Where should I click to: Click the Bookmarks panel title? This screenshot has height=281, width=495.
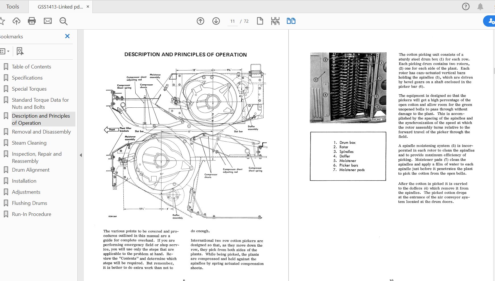coord(11,37)
